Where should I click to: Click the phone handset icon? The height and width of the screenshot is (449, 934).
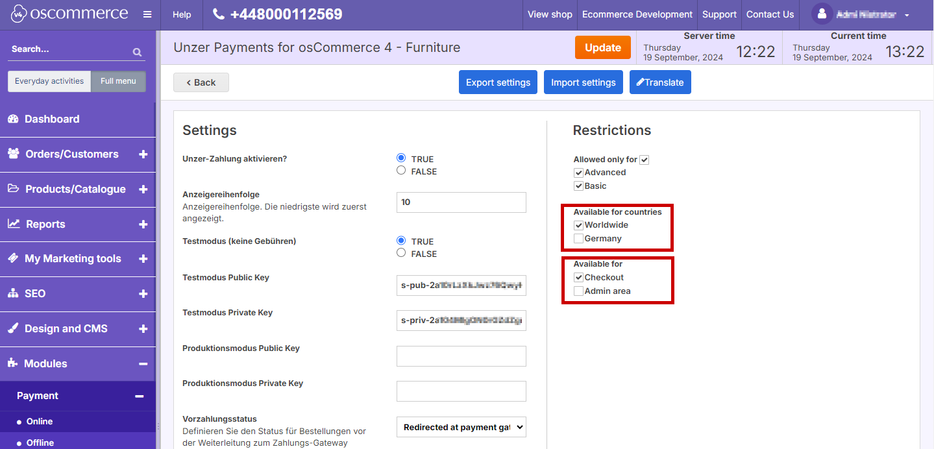pos(219,14)
